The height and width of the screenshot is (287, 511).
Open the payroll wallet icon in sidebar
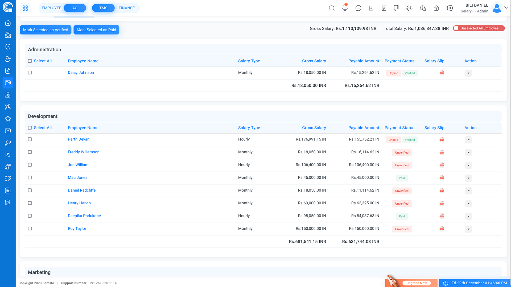8,83
